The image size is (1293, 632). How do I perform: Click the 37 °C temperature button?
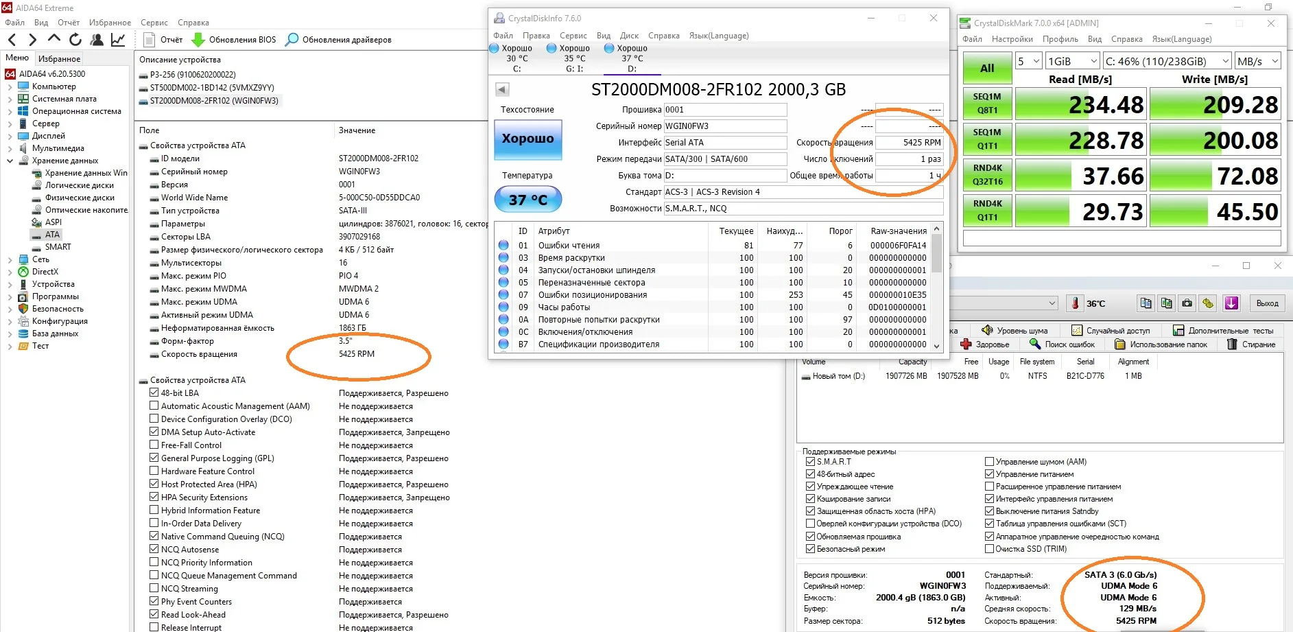click(x=528, y=200)
